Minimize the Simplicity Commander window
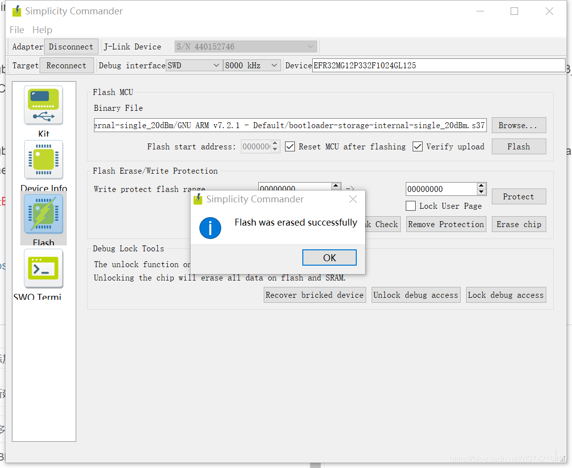 point(480,11)
